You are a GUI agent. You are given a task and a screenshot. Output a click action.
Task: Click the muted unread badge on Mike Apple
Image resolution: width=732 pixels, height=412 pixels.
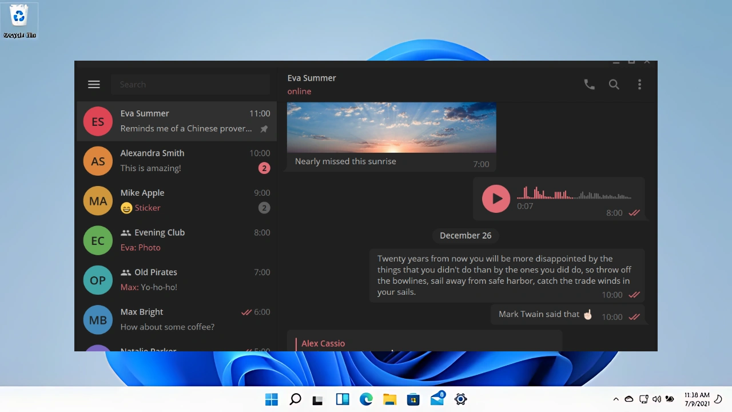coord(264,208)
